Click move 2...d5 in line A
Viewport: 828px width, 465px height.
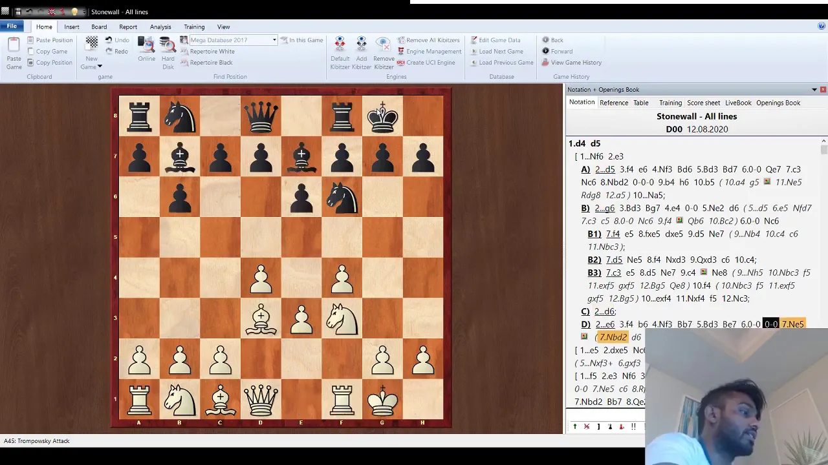605,169
